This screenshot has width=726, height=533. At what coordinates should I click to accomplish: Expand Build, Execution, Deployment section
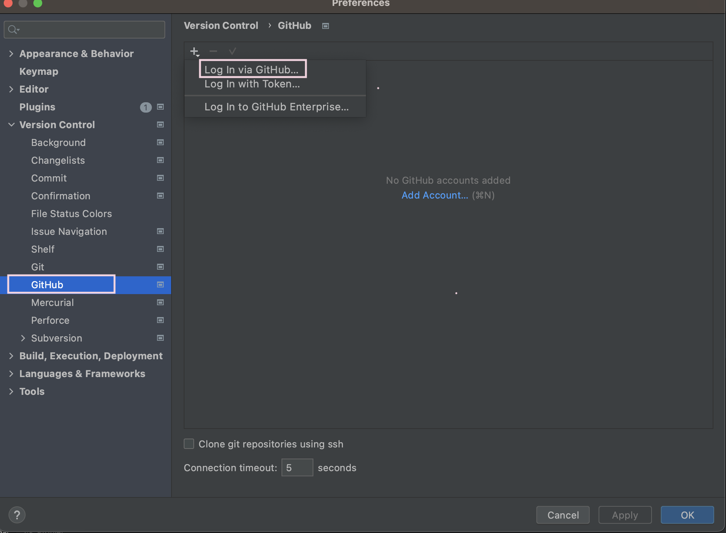[x=11, y=356]
